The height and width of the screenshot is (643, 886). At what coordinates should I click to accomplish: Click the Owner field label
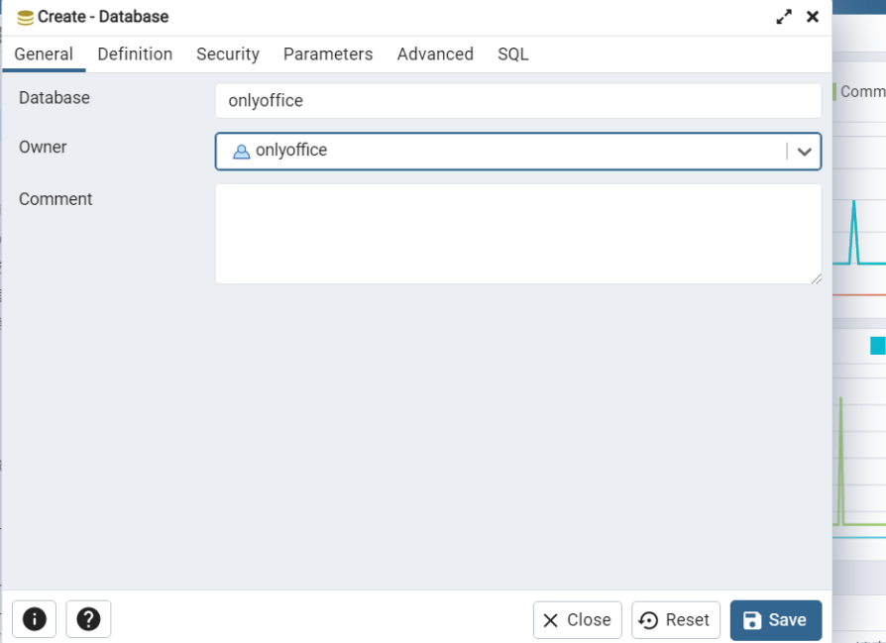(x=43, y=147)
